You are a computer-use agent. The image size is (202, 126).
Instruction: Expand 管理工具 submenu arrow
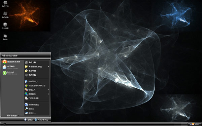click(x=48, y=90)
